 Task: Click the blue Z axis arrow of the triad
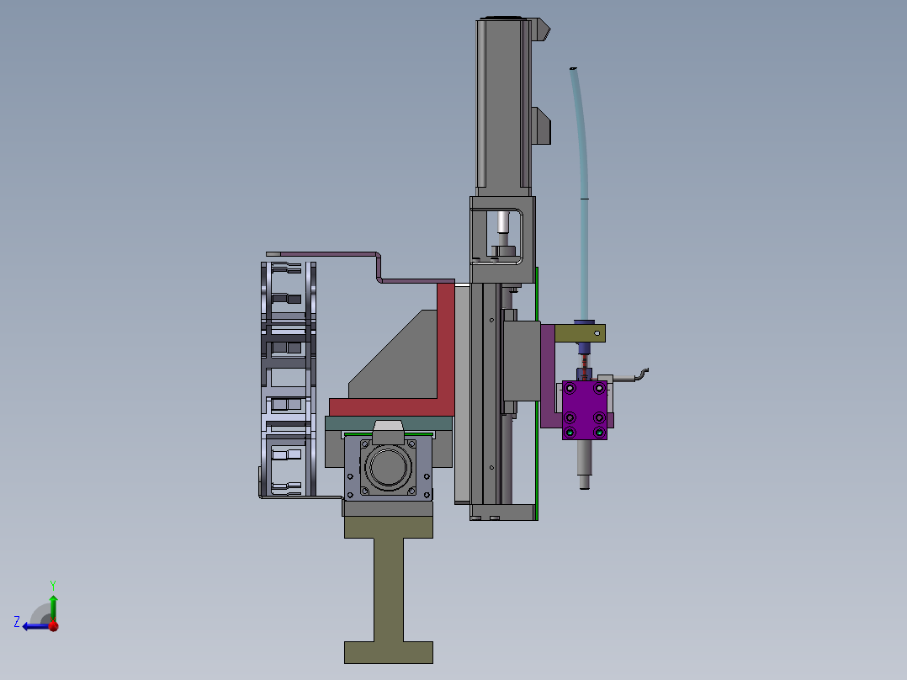pos(34,626)
